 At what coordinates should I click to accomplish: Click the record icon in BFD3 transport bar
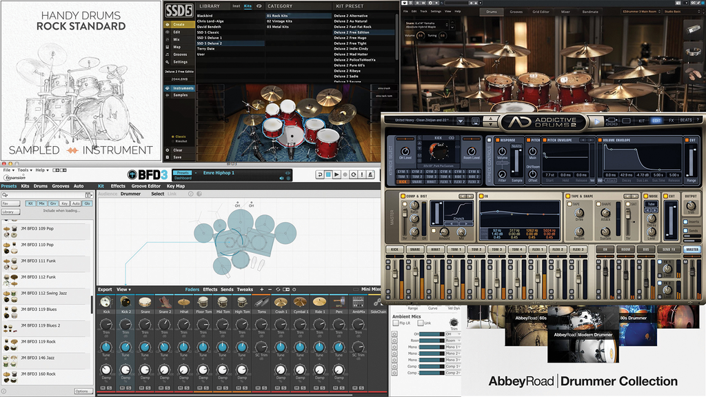tap(345, 173)
